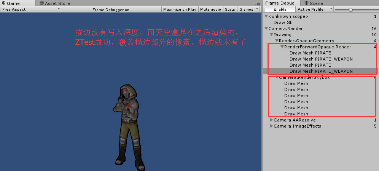This screenshot has width=379, height=171.
Task: Collapse the Camera.RenderSkybox node
Action: (x=277, y=77)
